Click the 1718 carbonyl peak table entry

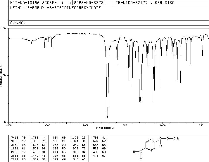coord(35,138)
